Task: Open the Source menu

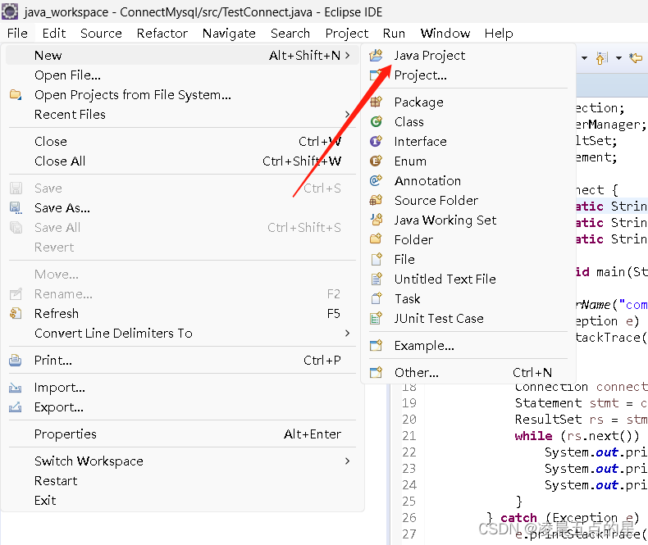Action: pyautogui.click(x=101, y=33)
